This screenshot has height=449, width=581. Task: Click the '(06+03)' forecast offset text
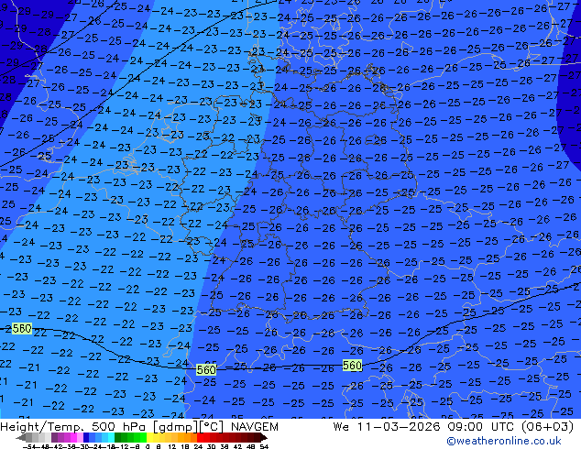coord(548,427)
